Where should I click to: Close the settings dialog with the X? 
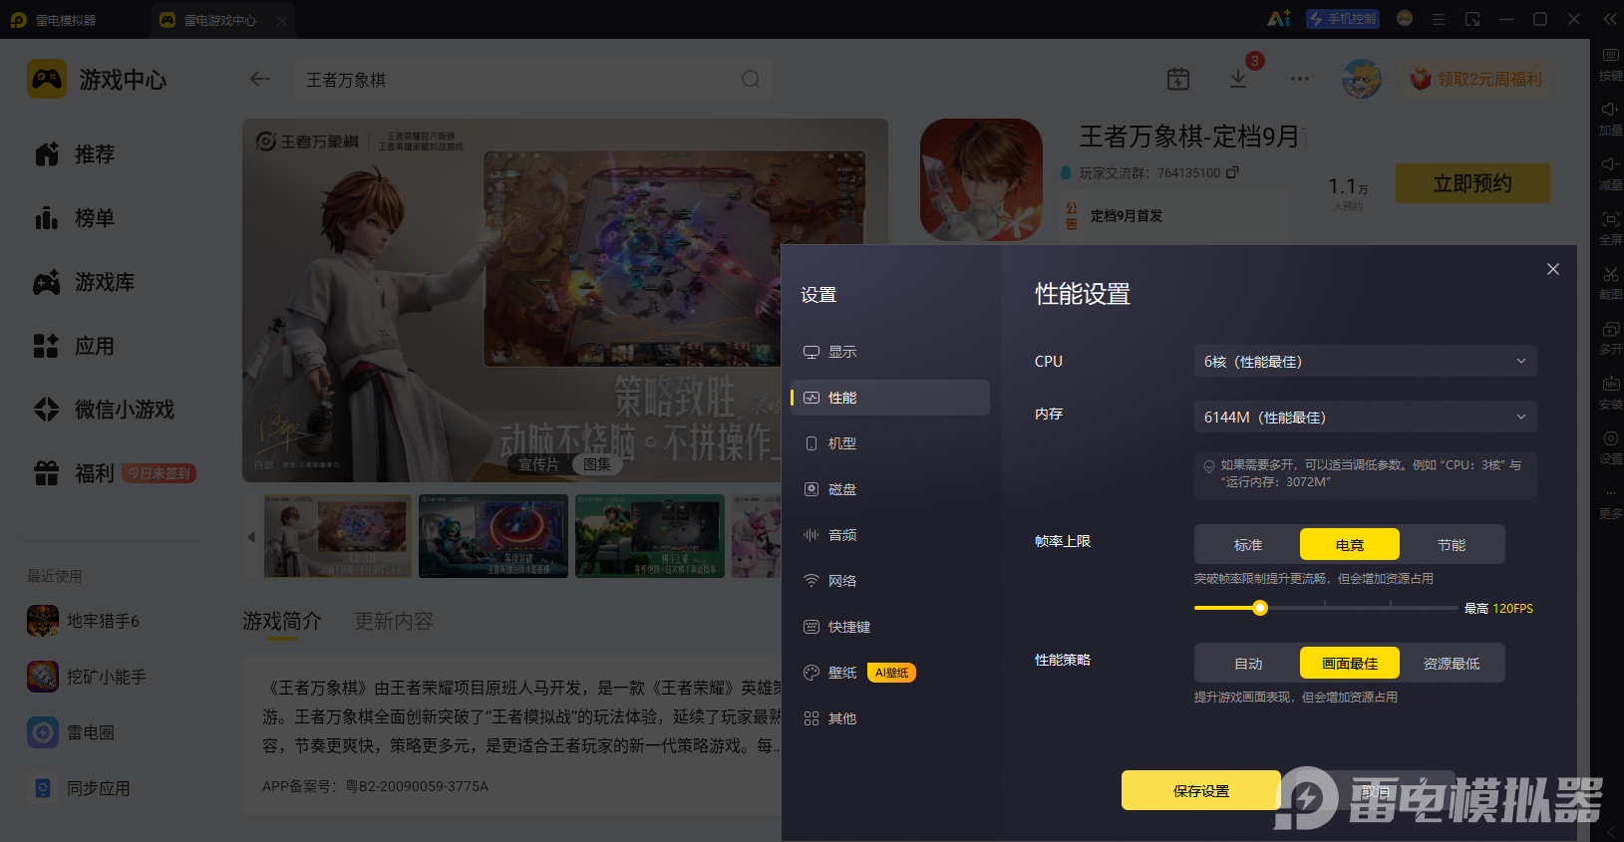pos(1552,269)
